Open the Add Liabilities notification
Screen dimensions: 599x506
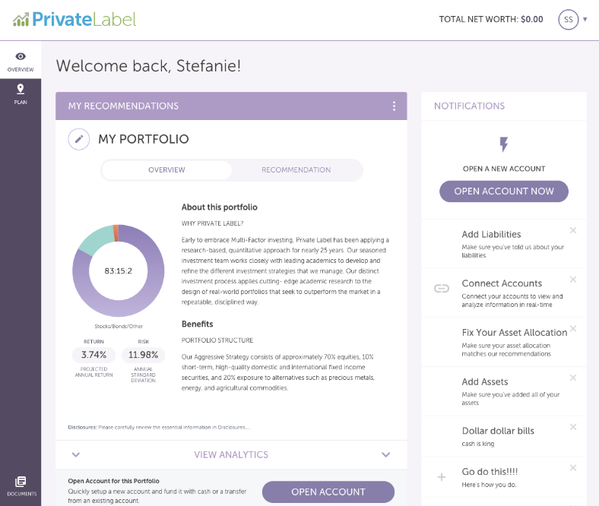coord(504,244)
